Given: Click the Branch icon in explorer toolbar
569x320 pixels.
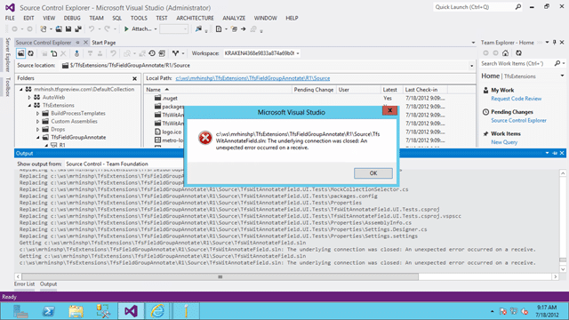Looking at the screenshot, I should [176, 53].
